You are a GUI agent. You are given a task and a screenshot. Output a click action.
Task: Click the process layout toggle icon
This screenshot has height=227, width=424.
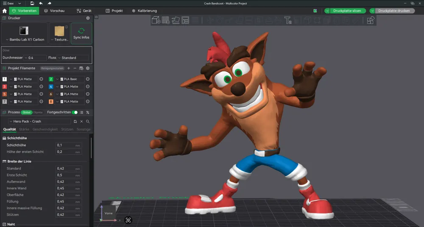tap(88, 112)
